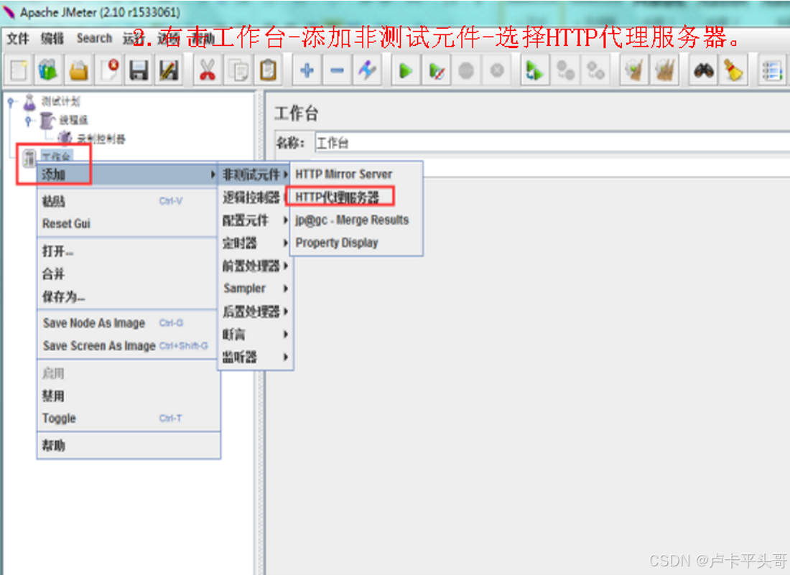Choose Save Node As Image
The image size is (790, 575).
pos(128,323)
